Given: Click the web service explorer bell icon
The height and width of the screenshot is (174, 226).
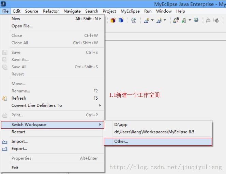Looking at the screenshot, I should point(159,20).
